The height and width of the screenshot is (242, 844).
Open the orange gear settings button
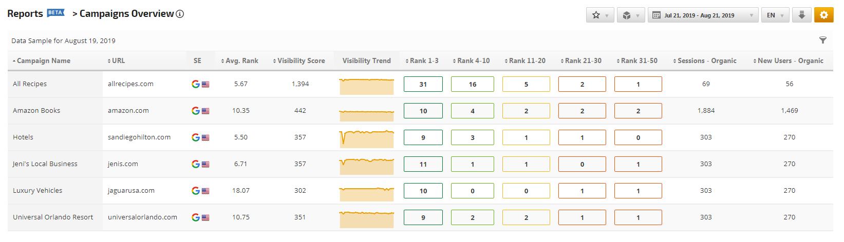(x=823, y=15)
